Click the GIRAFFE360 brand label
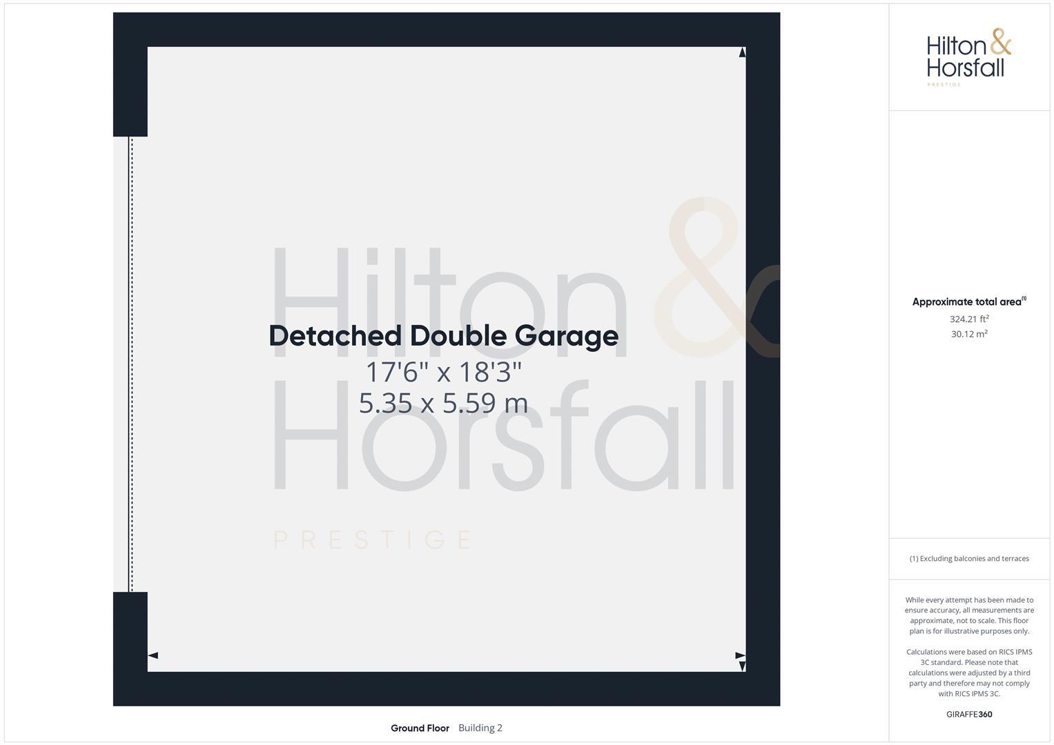 tap(968, 714)
